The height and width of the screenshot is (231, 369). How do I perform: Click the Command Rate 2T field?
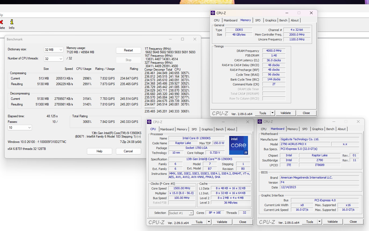pyautogui.click(x=274, y=84)
